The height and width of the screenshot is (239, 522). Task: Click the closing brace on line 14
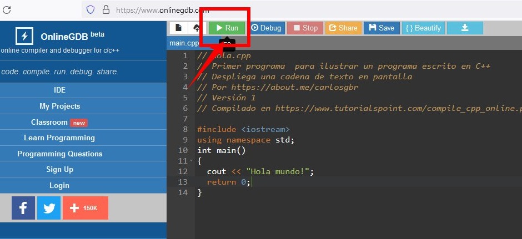199,192
